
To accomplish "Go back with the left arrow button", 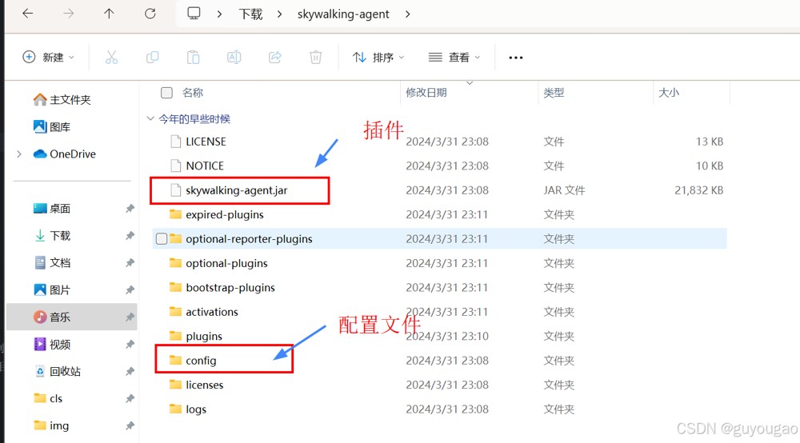I will coord(28,14).
